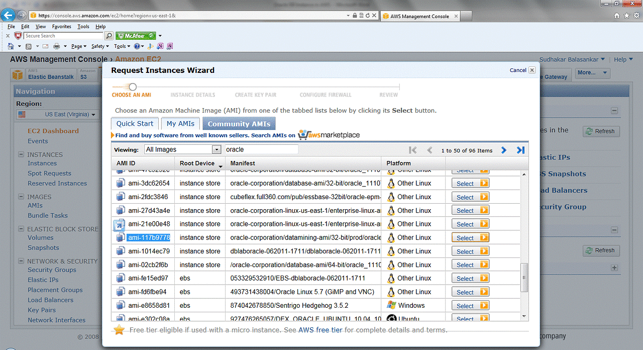Switch to the Quick Start tab
This screenshot has height=350, width=643.
tap(135, 124)
